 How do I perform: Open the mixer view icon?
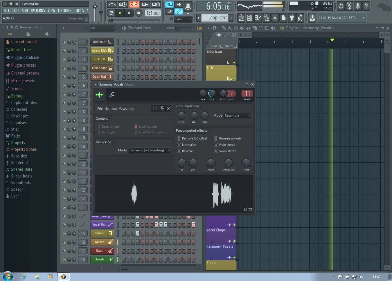pyautogui.click(x=275, y=18)
